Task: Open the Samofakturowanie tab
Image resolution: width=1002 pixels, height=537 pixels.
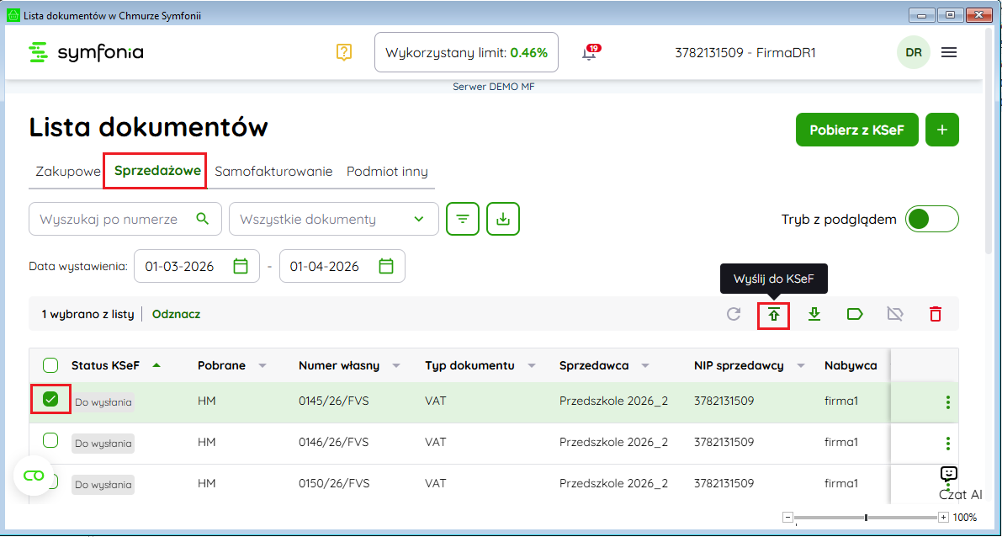Action: click(273, 172)
